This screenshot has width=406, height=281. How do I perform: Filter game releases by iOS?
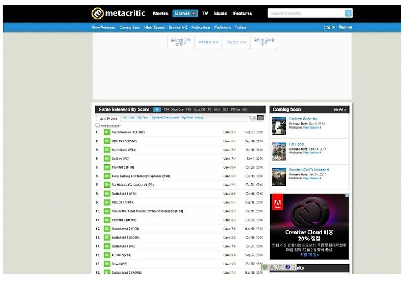(x=245, y=109)
